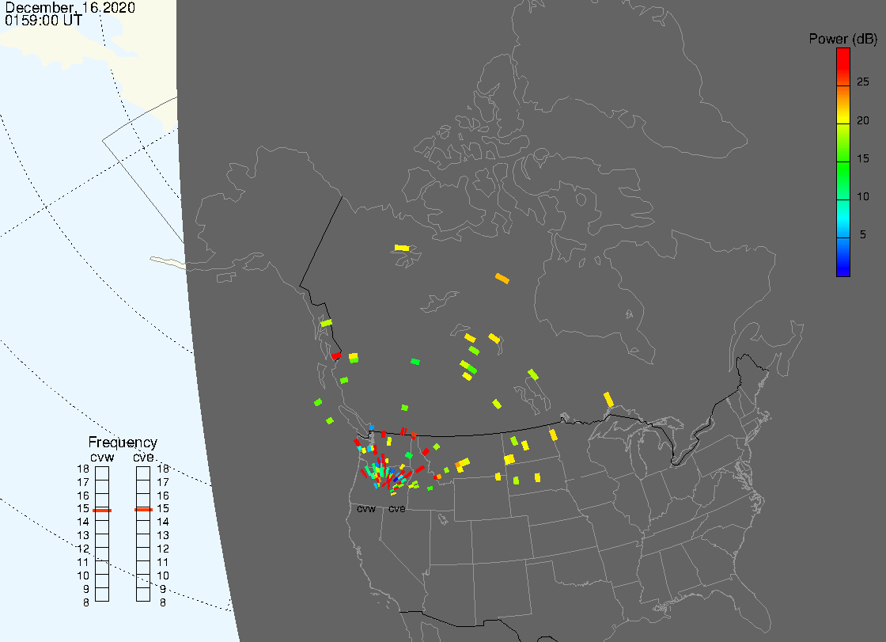Select the 25 tick on power scale
886x642 pixels.
[x=863, y=82]
